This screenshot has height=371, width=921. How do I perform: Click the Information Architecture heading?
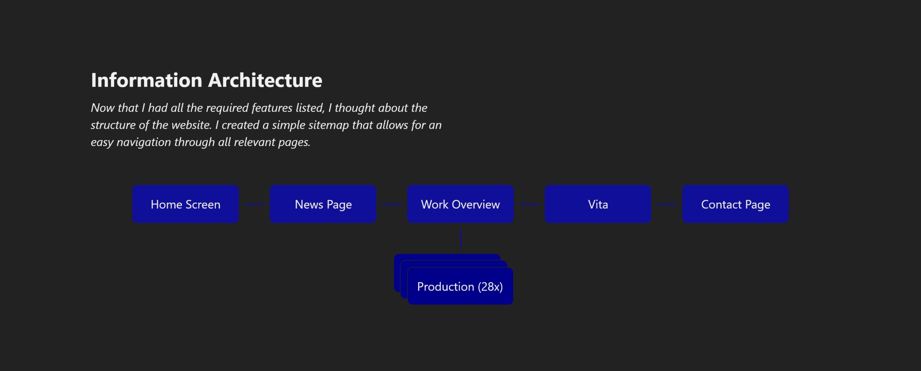[x=207, y=80]
